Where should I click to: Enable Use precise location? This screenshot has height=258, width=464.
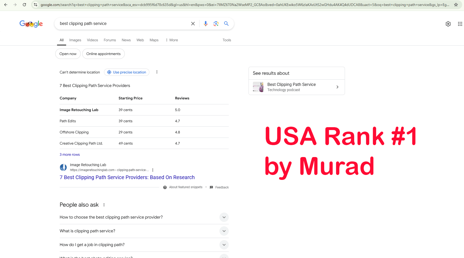(127, 72)
